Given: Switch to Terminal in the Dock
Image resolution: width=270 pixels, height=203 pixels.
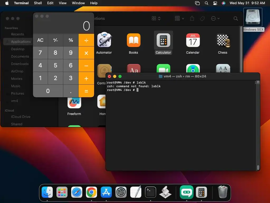Looking at the screenshot, I should tap(151, 192).
